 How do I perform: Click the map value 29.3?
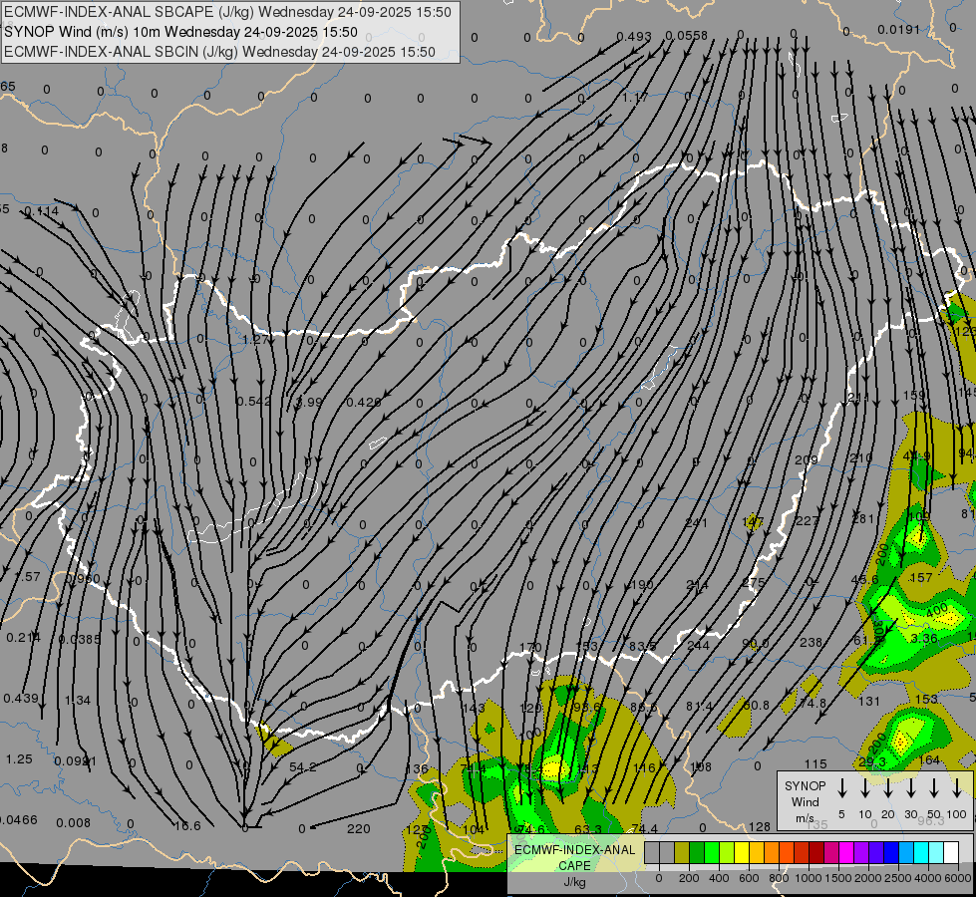(872, 761)
